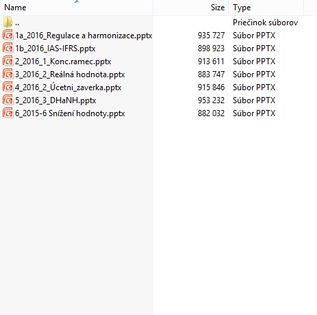Select the 6_2015-6 Snížení hodnoty.pptx icon
This screenshot has height=315, width=317.
[8, 113]
